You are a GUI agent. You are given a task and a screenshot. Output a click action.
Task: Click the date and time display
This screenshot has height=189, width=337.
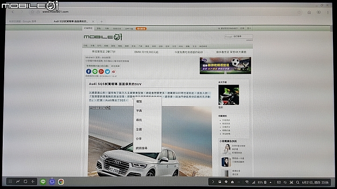pos(315,182)
